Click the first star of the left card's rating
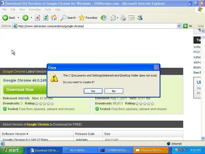Image resolution: width=205 pixels, height=154 pixels. [37, 104]
